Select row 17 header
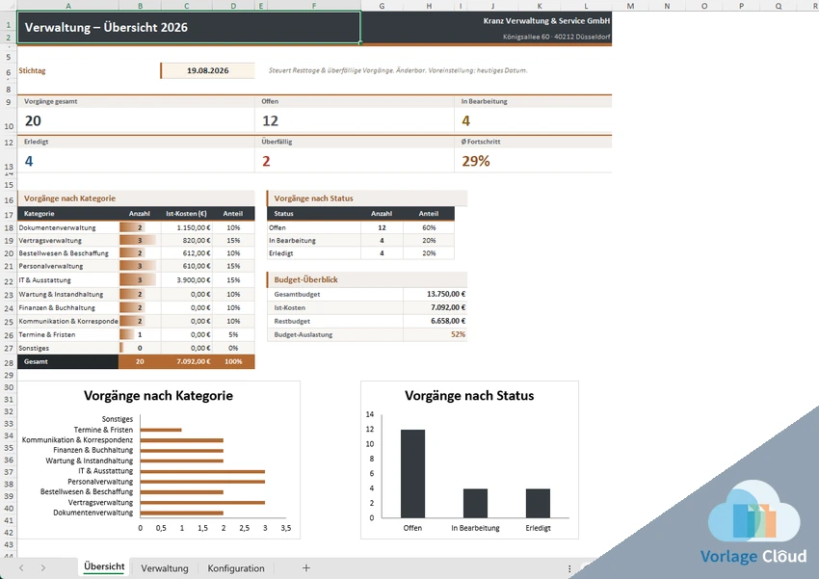 point(9,215)
